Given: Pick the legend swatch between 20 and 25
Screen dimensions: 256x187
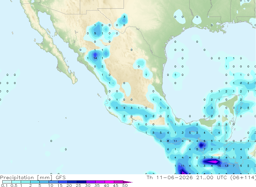Looking at the screenshot, I should pos(72,182).
